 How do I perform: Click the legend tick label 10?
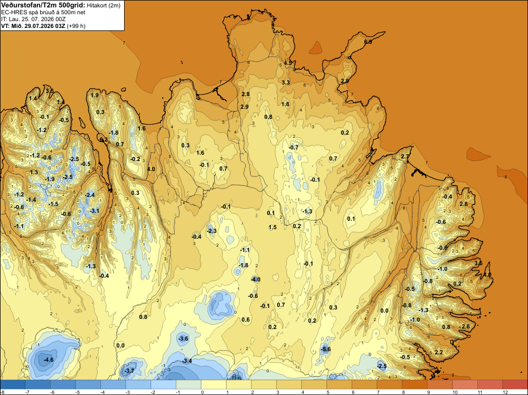point(455,392)
